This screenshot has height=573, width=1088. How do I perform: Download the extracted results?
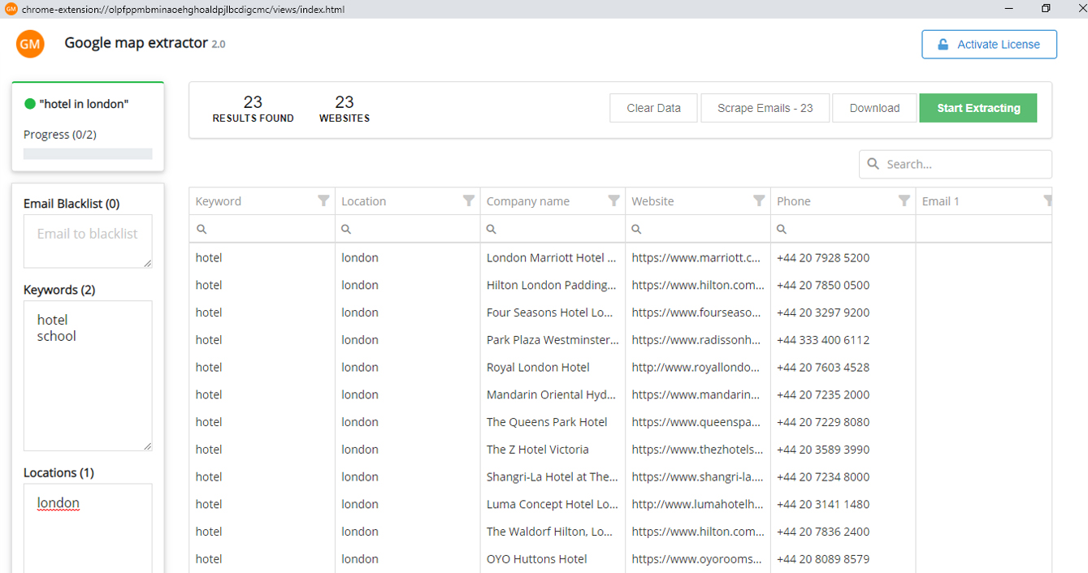click(x=874, y=108)
